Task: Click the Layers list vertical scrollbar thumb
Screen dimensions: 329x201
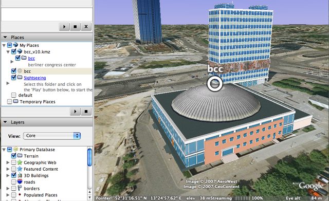Action: tap(89, 157)
